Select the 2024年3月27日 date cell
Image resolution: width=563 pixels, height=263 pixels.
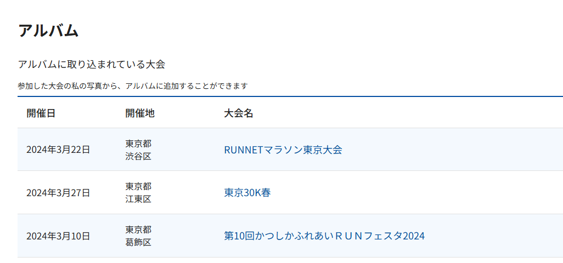pos(58,193)
